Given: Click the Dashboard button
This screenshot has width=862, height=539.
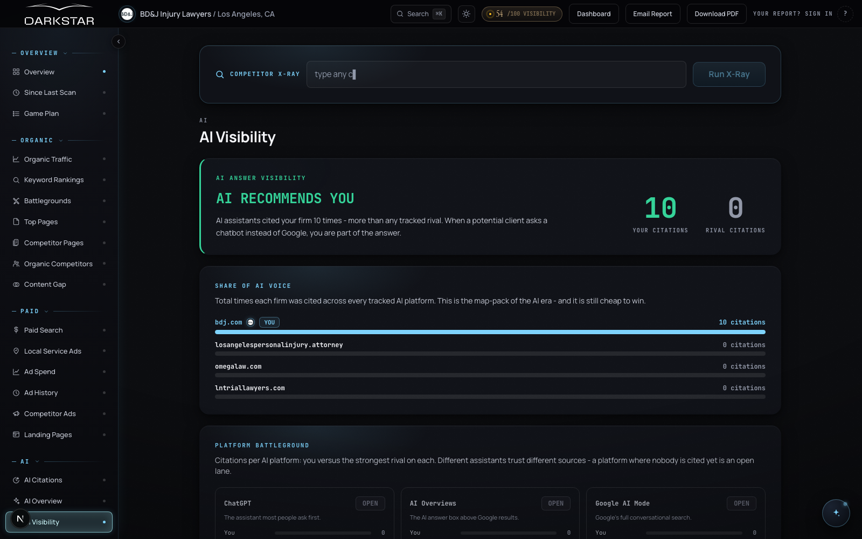Looking at the screenshot, I should coord(594,14).
